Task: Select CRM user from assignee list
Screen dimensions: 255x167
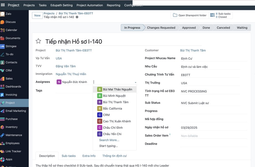Action: 115,115
